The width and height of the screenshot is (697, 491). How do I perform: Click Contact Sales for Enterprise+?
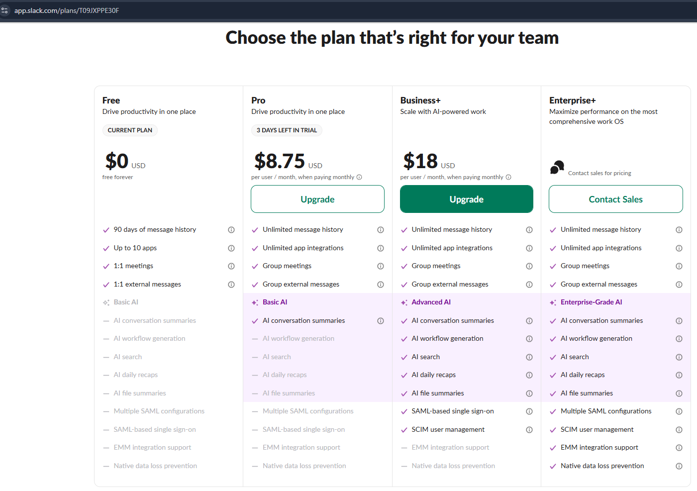coord(615,199)
